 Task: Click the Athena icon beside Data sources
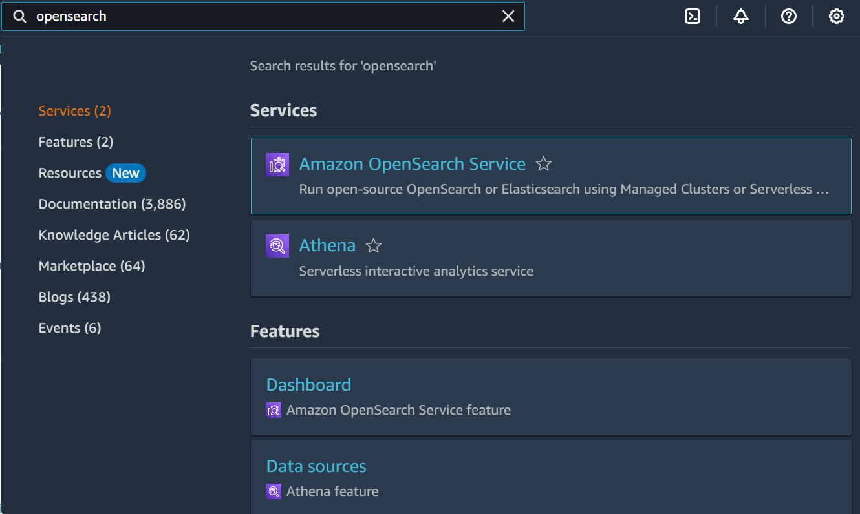coord(273,491)
